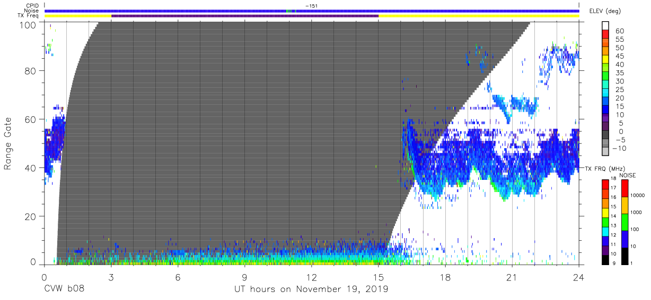Click the '45' label on ELEV colorbar
The height and width of the screenshot is (300, 651).
(619, 56)
